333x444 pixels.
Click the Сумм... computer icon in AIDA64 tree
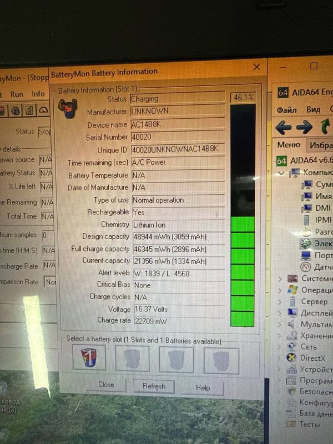click(307, 185)
